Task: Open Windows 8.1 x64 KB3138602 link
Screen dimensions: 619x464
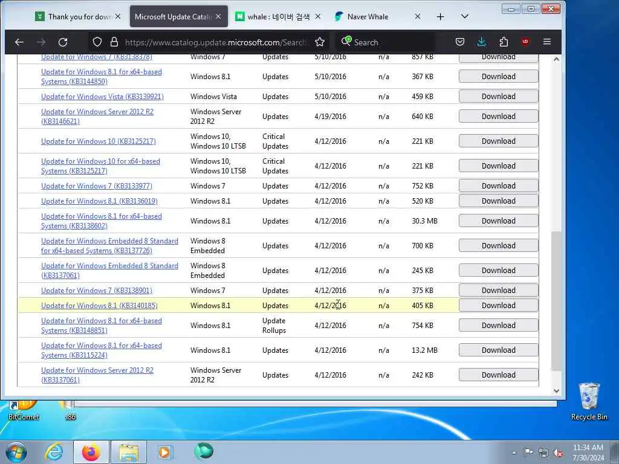Action: pyautogui.click(x=102, y=221)
